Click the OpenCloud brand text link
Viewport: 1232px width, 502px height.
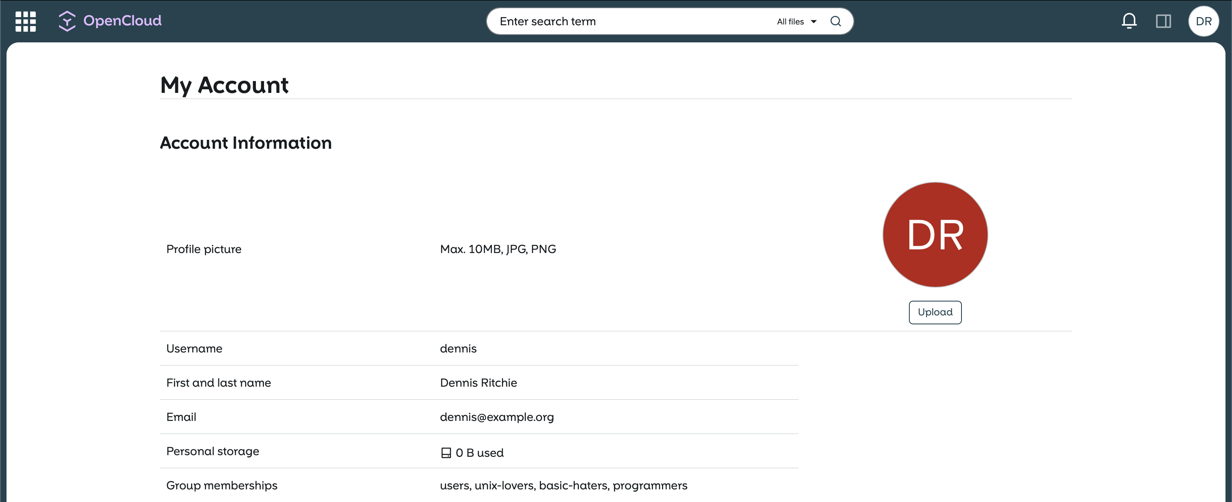(123, 21)
